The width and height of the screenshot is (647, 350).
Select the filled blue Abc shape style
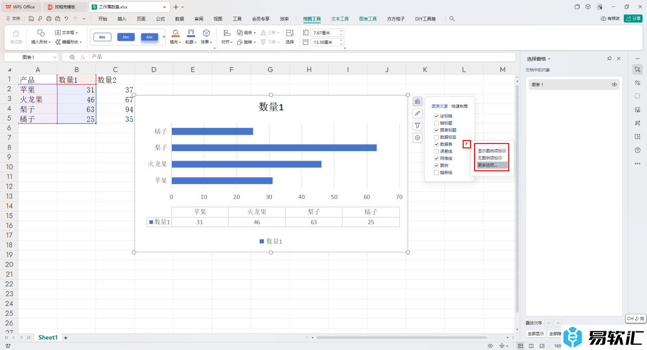point(126,37)
